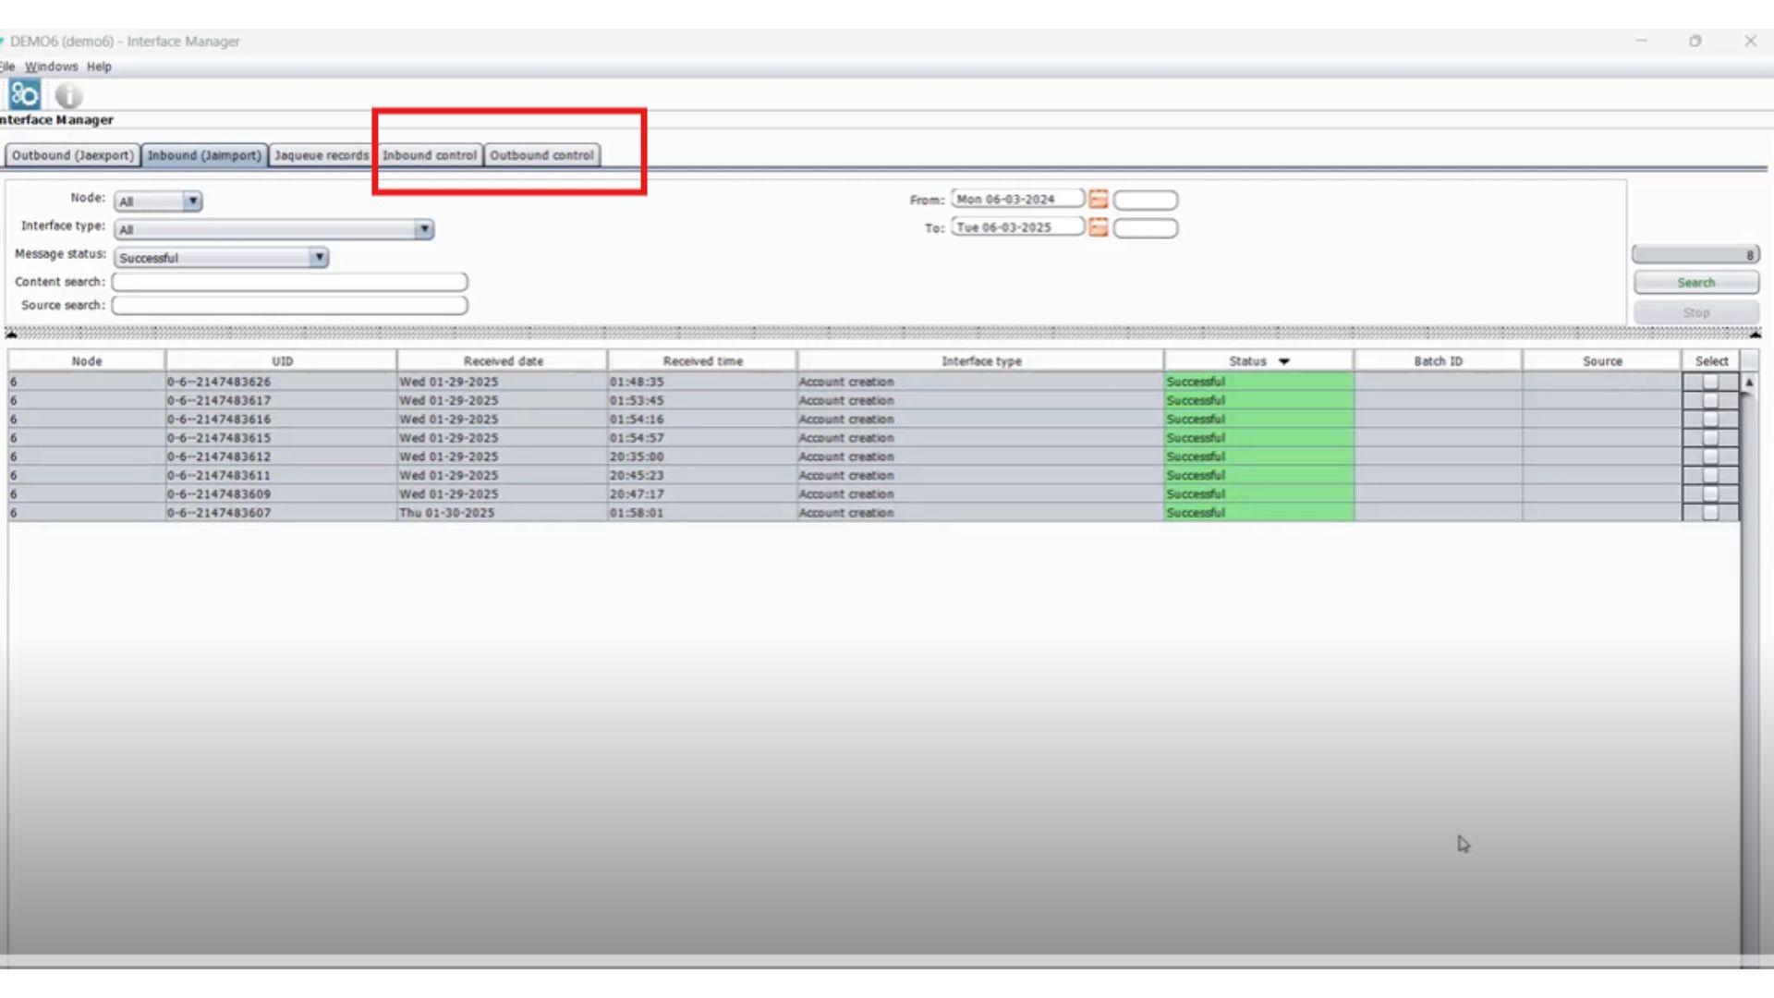Focus the Source search field
Image resolution: width=1774 pixels, height=998 pixels.
[x=289, y=305]
